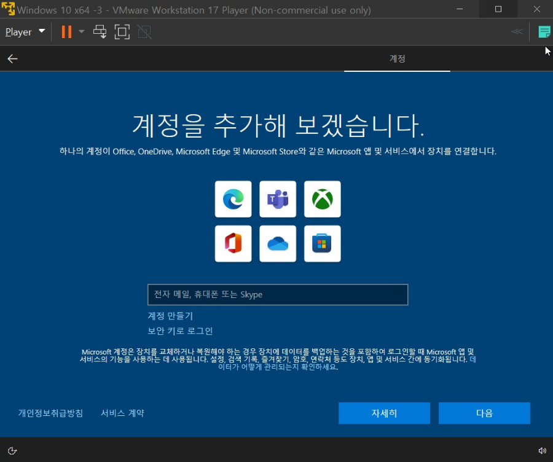Open the Player menu

point(25,32)
